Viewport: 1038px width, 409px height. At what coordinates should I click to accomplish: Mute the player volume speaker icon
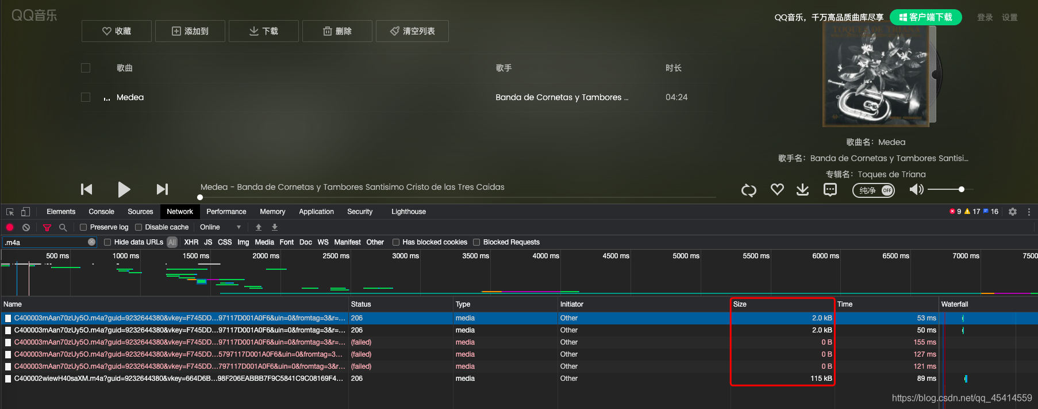coord(917,189)
